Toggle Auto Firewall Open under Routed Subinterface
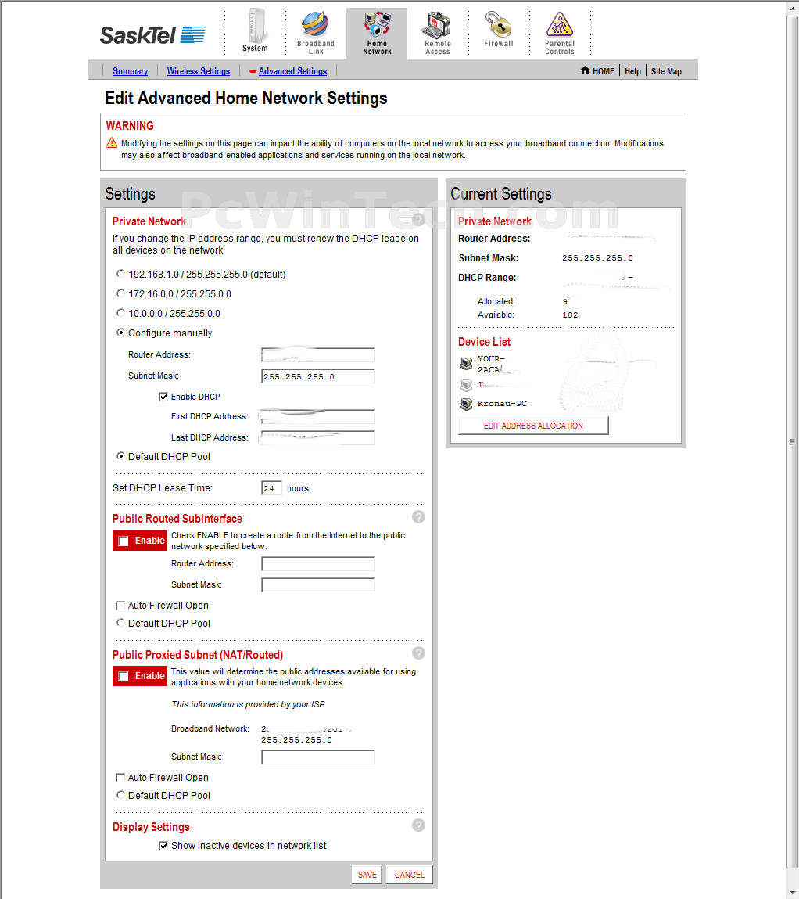 (x=120, y=606)
